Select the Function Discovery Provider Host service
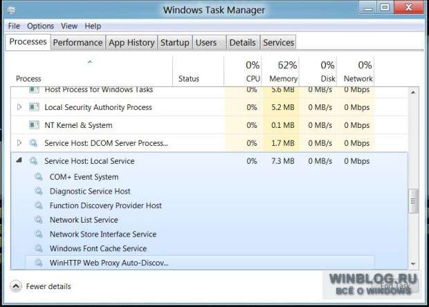This screenshot has height=307, width=429. (x=106, y=205)
